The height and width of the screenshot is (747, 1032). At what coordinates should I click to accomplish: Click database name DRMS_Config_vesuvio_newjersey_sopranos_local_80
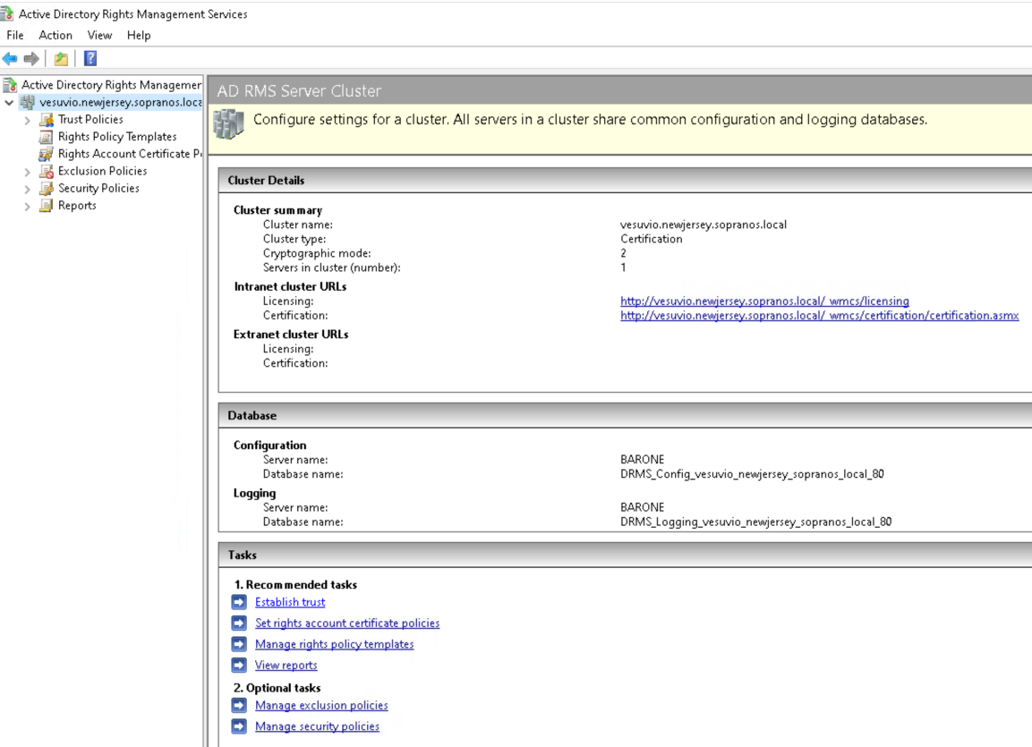pos(752,473)
